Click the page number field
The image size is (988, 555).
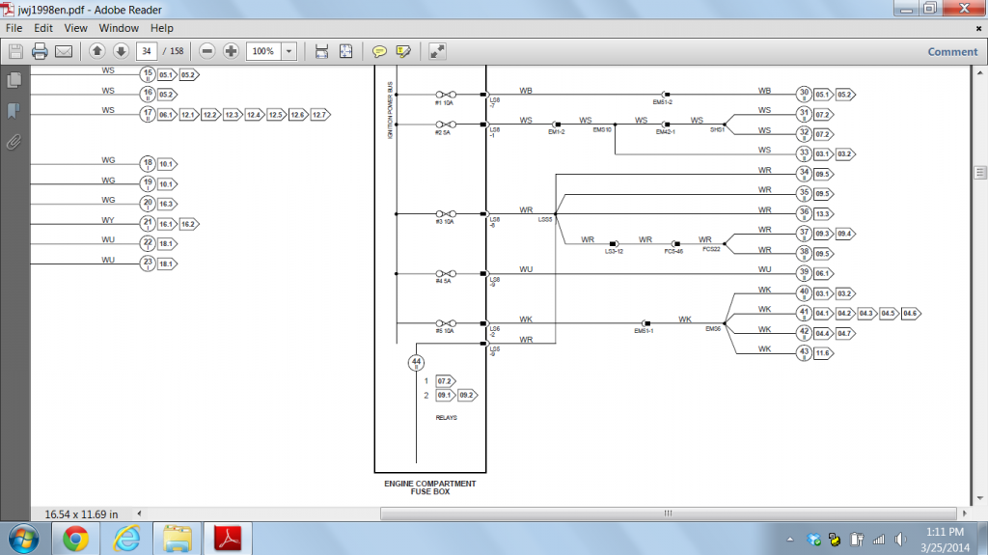tap(147, 51)
